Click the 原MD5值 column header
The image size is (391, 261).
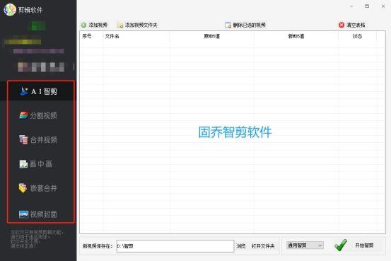coord(211,36)
